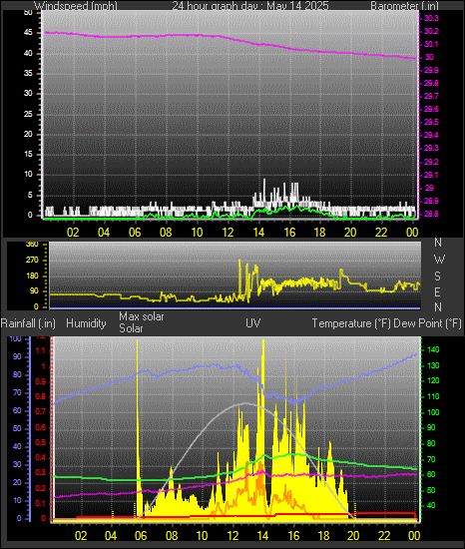
Task: Select the 14 hour marker on bottom graph
Action: (x=262, y=535)
